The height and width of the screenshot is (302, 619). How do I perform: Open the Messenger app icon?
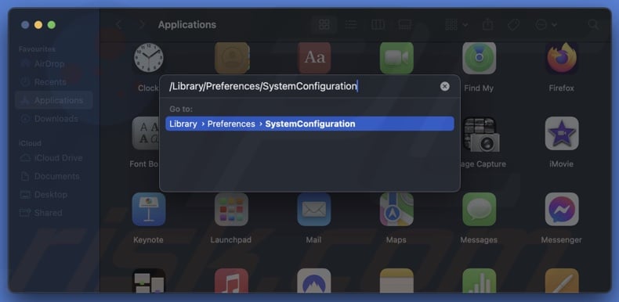(562, 210)
